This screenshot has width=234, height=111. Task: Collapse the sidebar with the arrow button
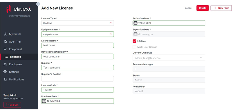(x=38, y=4)
